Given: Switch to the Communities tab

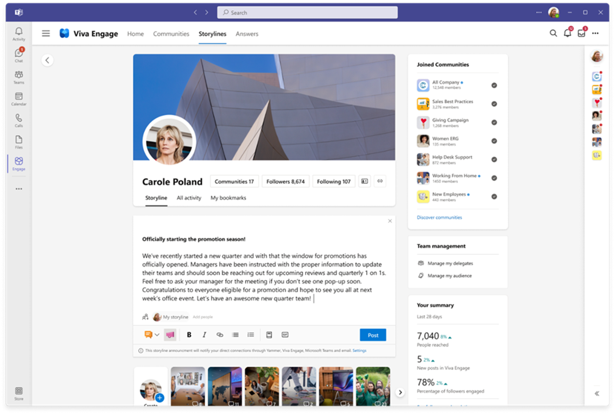Looking at the screenshot, I should [171, 34].
